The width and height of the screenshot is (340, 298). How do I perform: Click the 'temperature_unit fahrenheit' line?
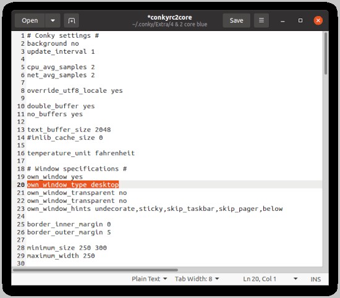click(x=81, y=153)
